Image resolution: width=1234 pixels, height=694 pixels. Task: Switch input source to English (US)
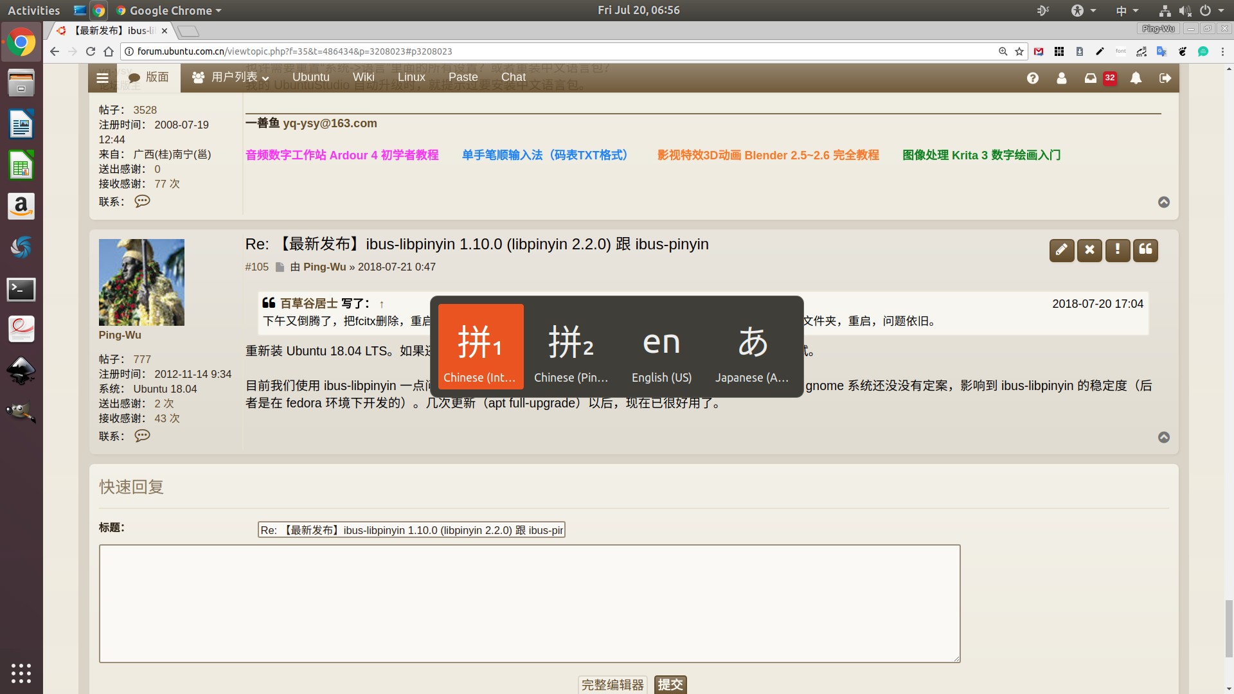pos(661,346)
